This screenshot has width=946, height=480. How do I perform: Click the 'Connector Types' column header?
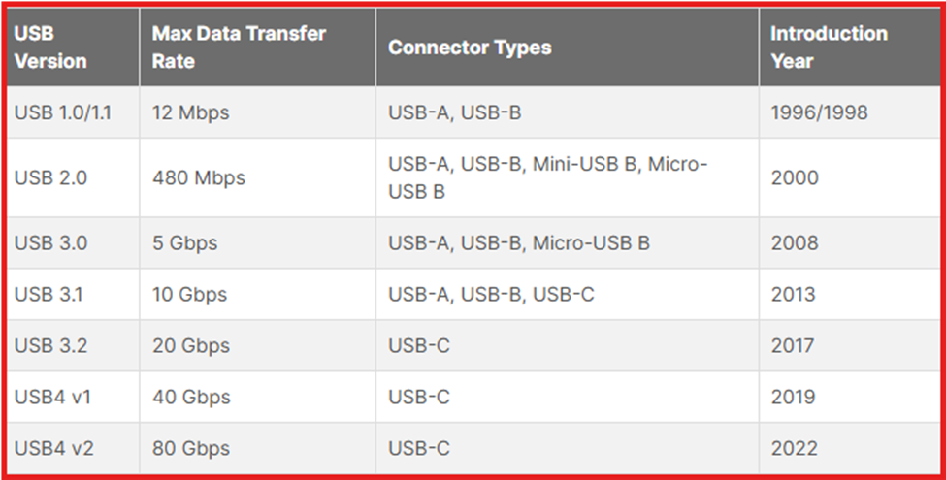point(470,48)
